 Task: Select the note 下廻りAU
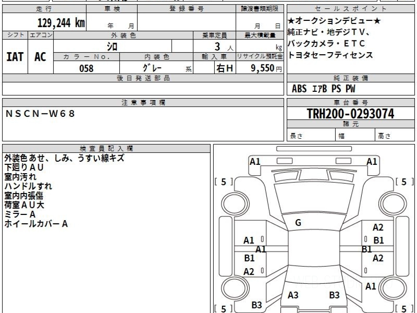[x=24, y=168]
